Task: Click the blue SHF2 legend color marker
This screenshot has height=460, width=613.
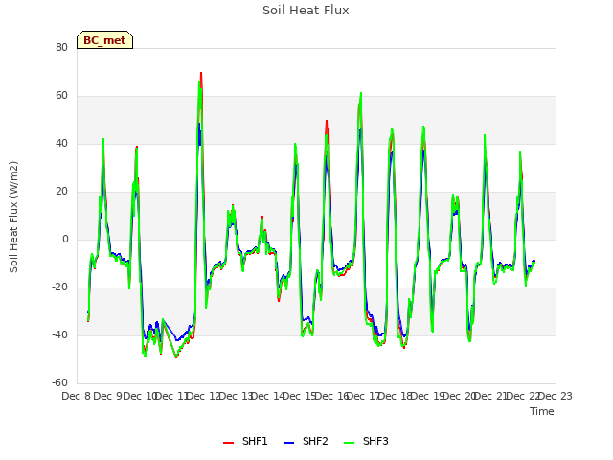Action: point(288,443)
